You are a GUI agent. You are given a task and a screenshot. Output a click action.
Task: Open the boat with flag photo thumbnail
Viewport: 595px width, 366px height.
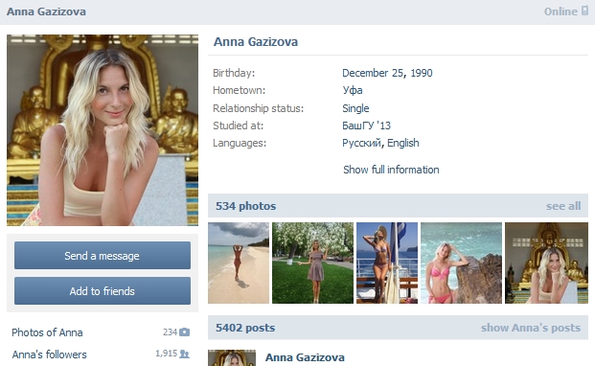pos(387,263)
